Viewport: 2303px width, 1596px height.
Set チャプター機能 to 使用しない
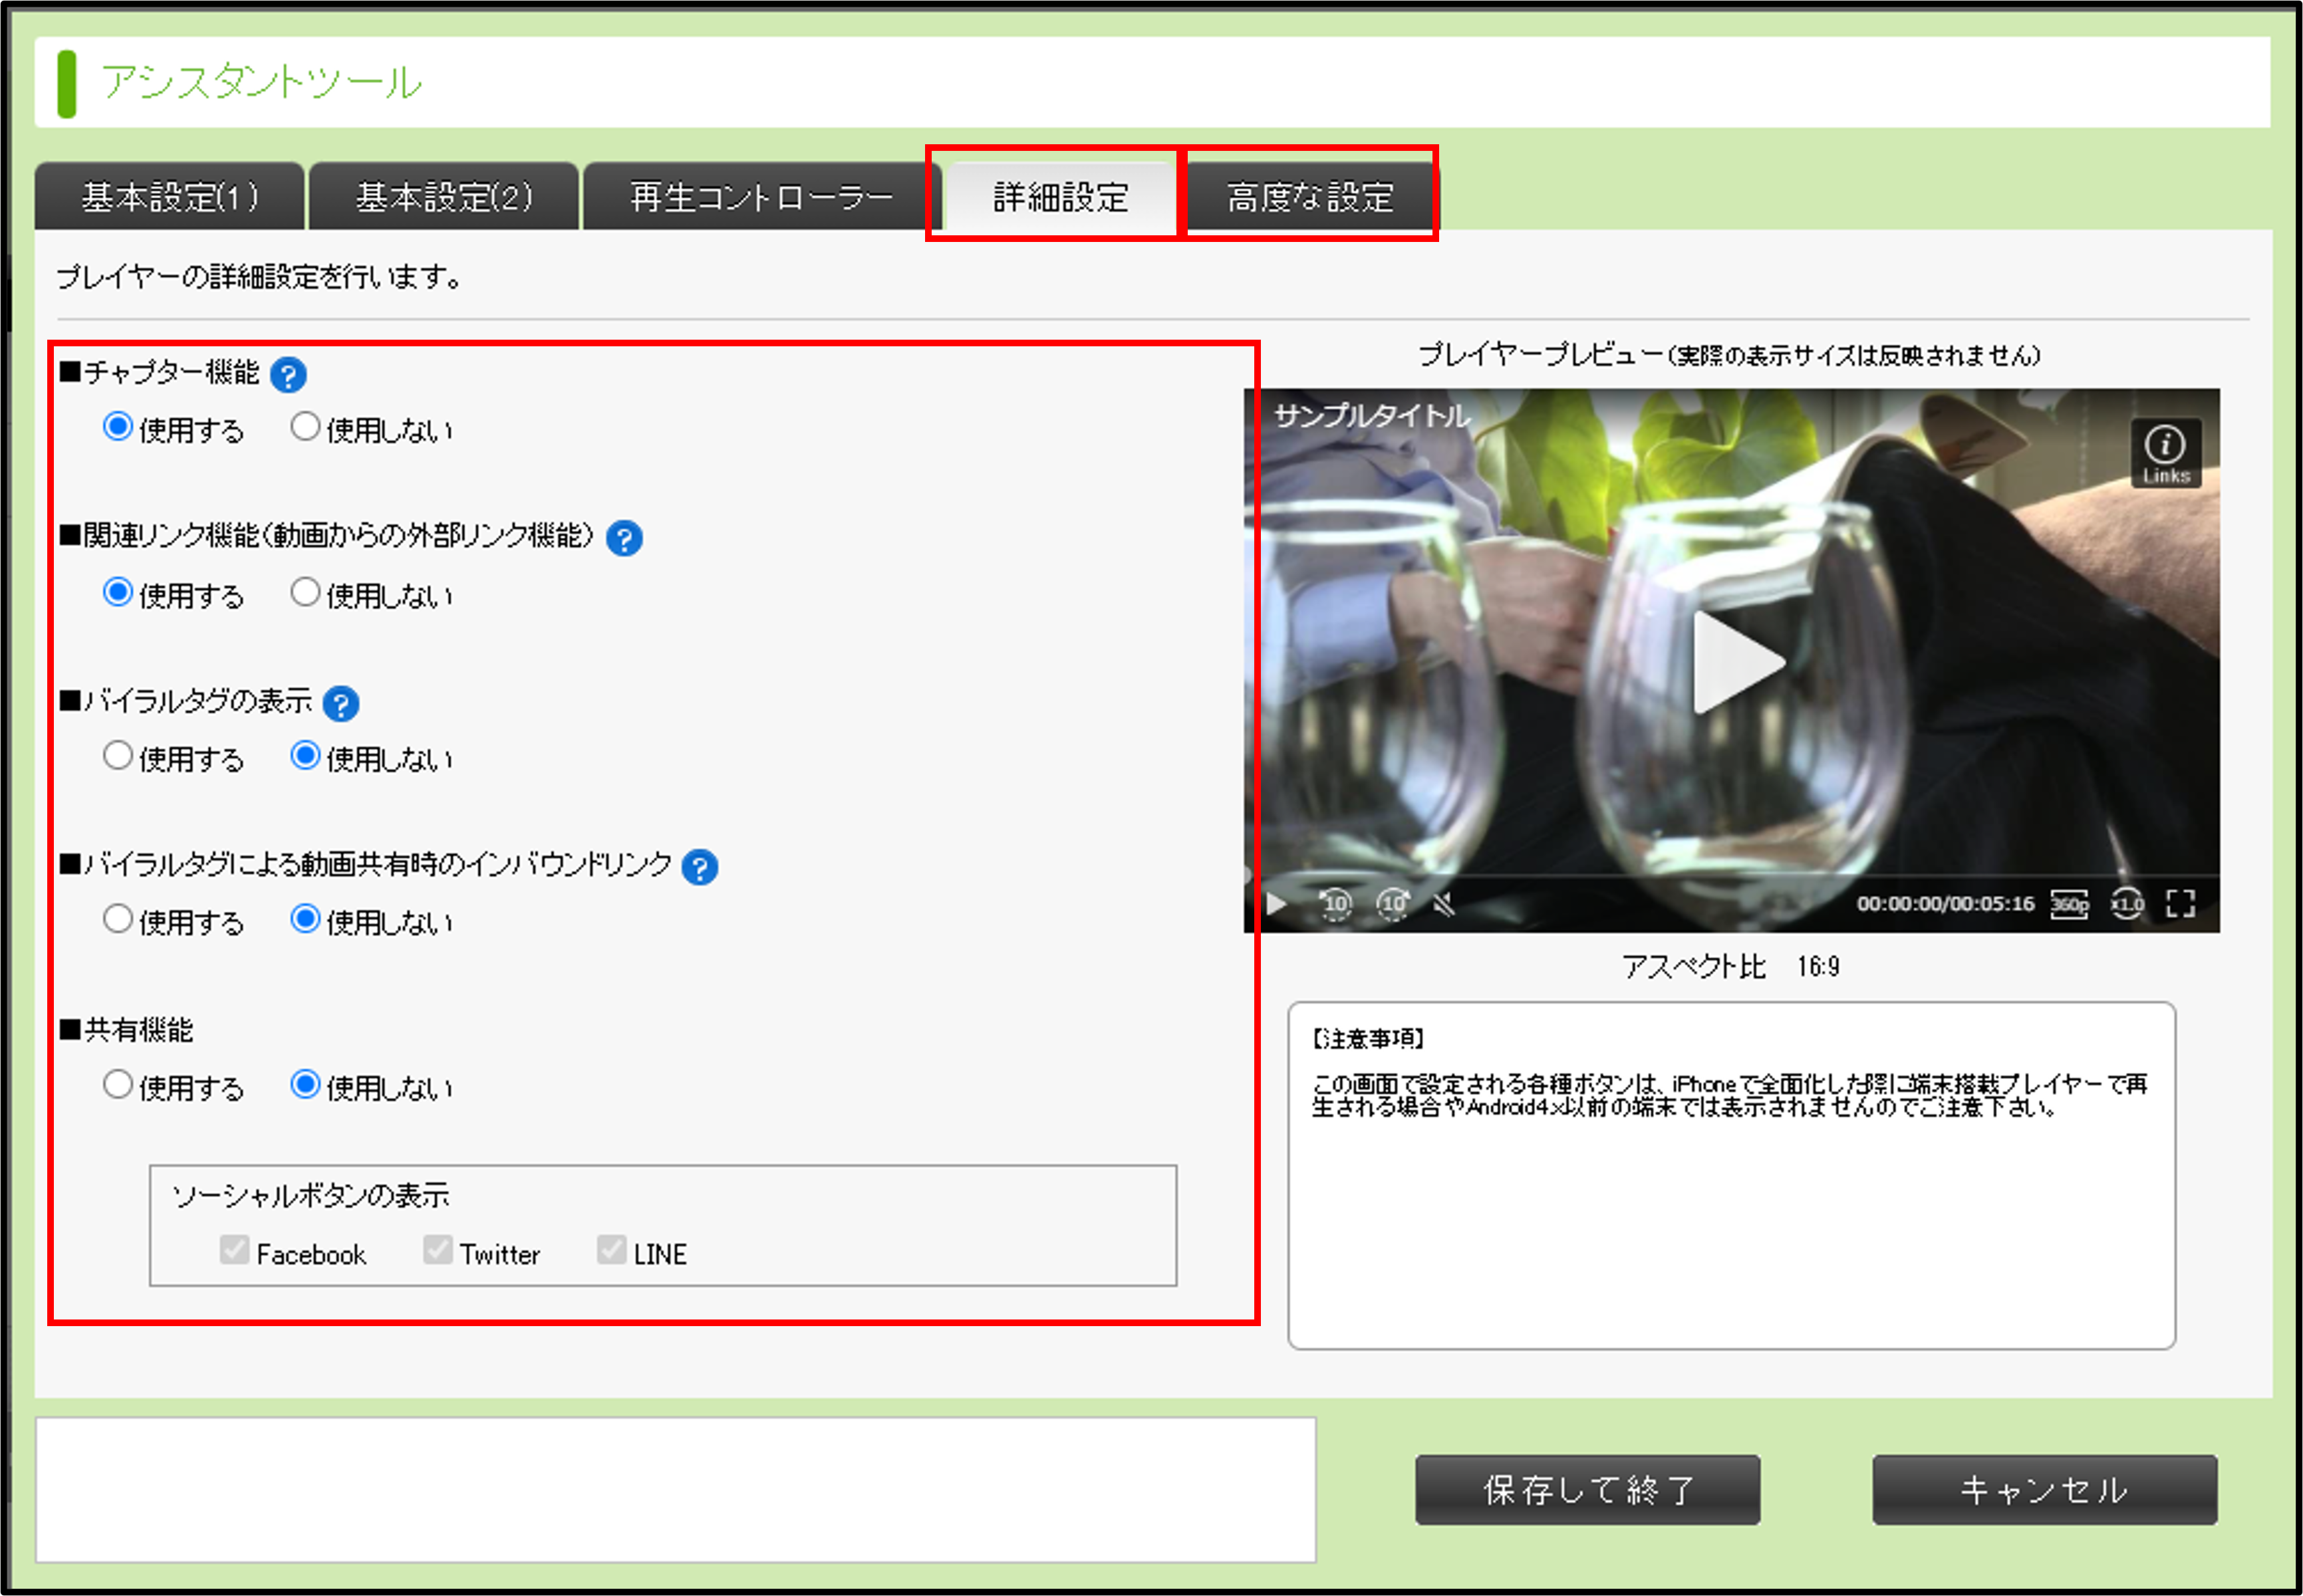(x=305, y=427)
